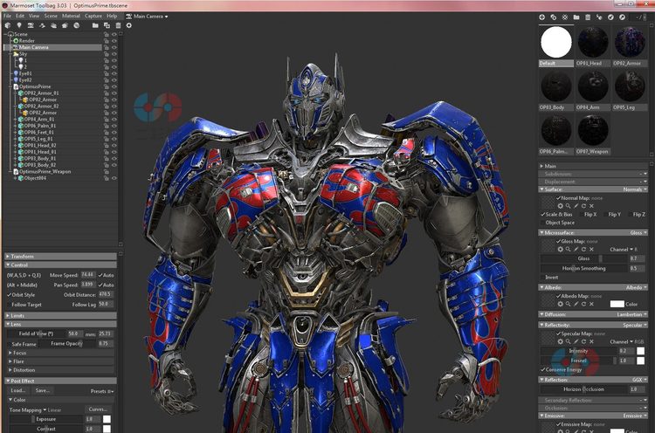Screen dimensions: 655x433
Task: Click the Normal Map magnifier icon
Action: pyautogui.click(x=569, y=206)
